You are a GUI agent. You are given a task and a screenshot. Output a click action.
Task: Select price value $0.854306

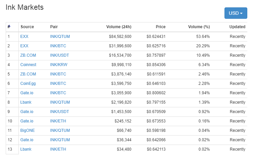pyautogui.click(x=156, y=65)
